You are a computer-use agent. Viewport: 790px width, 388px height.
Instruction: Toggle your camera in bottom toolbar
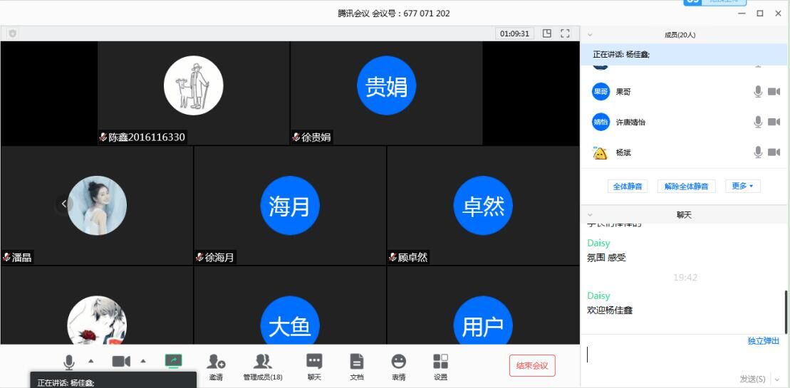click(x=121, y=362)
